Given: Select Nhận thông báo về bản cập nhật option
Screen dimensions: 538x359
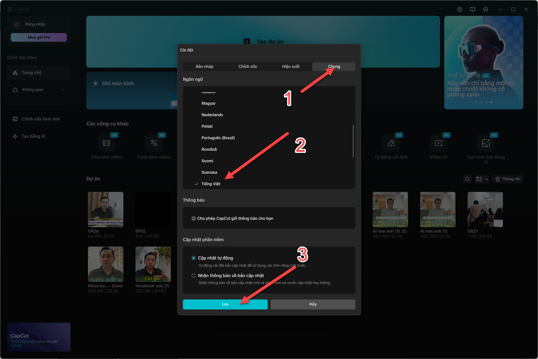Looking at the screenshot, I should (x=194, y=276).
